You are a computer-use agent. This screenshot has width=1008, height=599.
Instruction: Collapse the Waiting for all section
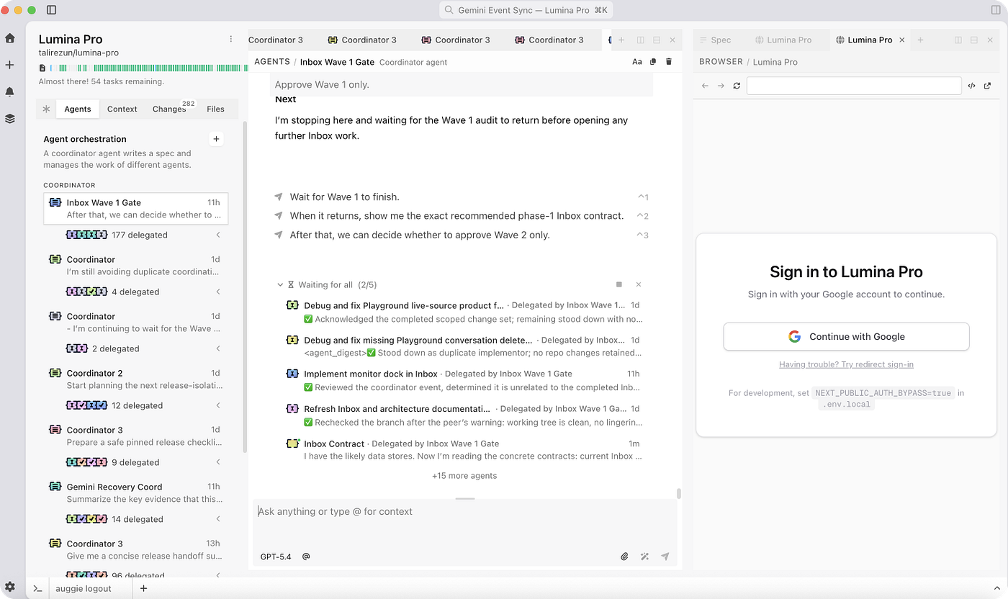pyautogui.click(x=280, y=285)
